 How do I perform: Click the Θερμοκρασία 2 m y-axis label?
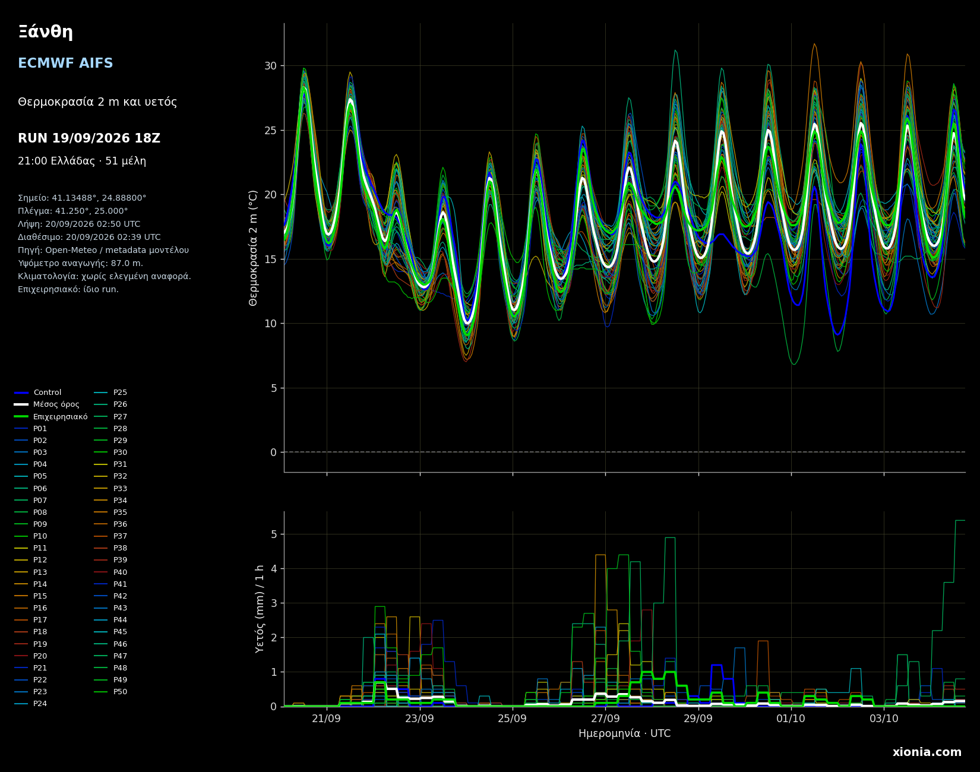tap(254, 248)
